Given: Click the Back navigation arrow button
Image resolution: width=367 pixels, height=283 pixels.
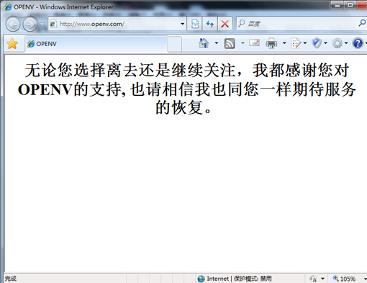Looking at the screenshot, I should point(13,24).
